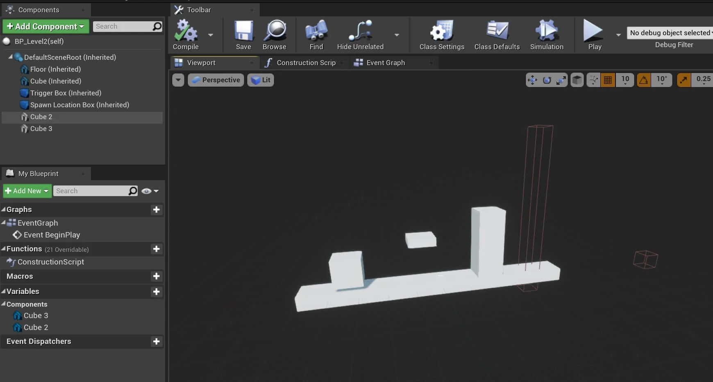Screen dimensions: 713x382
Task: Collapse the DefaultSceneRoot tree node
Action: pyautogui.click(x=10, y=57)
